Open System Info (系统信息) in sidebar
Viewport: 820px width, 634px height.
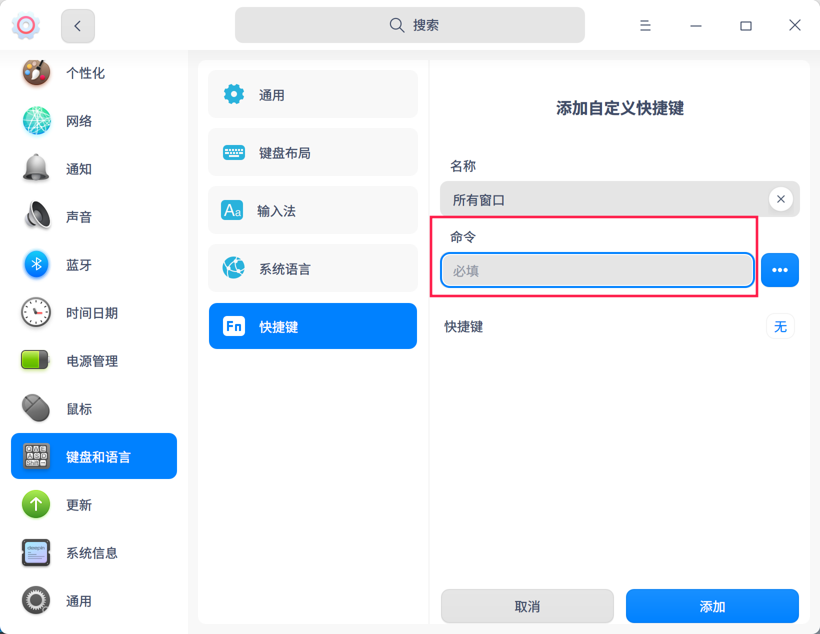click(92, 552)
